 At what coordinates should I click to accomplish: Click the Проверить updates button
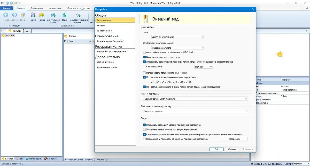tap(235, 139)
